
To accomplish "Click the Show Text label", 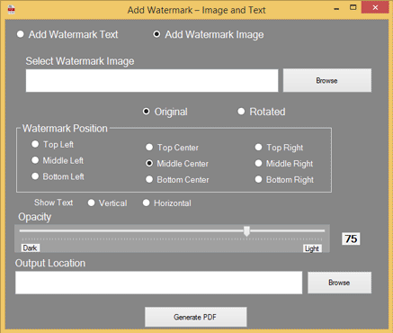I will point(53,202).
